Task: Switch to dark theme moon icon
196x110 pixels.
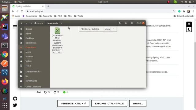Action: point(189,29)
